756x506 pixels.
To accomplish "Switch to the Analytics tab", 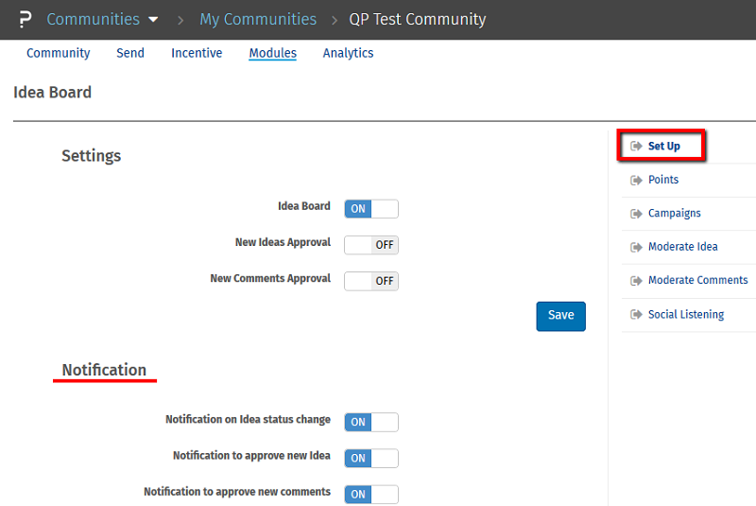I will (x=348, y=53).
